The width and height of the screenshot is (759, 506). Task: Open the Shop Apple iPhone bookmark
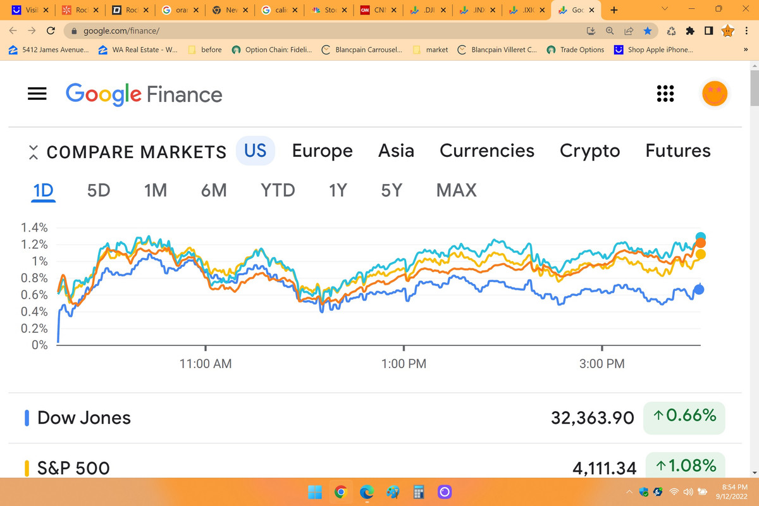coord(653,49)
